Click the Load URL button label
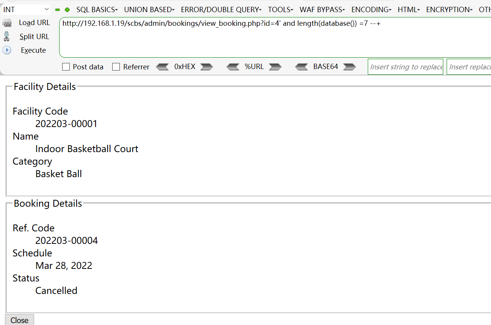Image resolution: width=491 pixels, height=325 pixels. coord(35,23)
